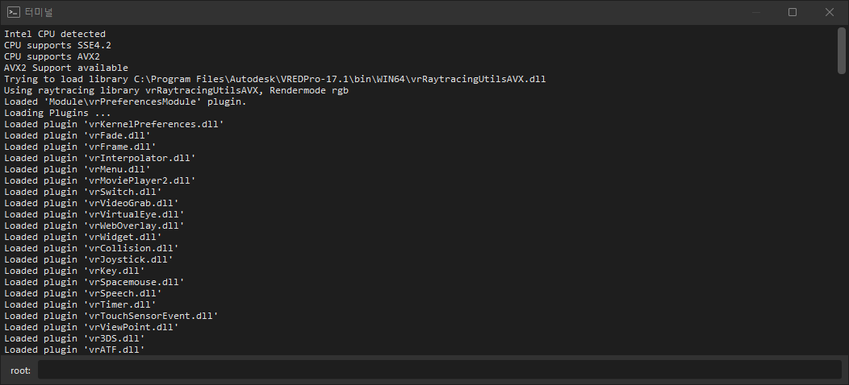Click the vrRaytracingUtilsAVX.dll library path line
The height and width of the screenshot is (385, 849).
tap(274, 79)
